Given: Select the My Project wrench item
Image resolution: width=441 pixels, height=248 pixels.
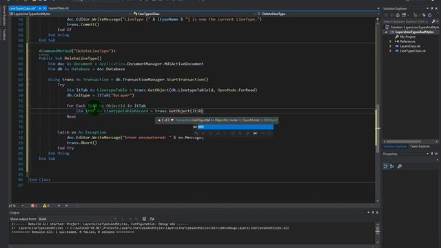Looking at the screenshot, I should coord(405,37).
